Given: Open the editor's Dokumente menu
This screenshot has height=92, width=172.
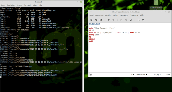Looking at the screenshot, I should (134, 15).
